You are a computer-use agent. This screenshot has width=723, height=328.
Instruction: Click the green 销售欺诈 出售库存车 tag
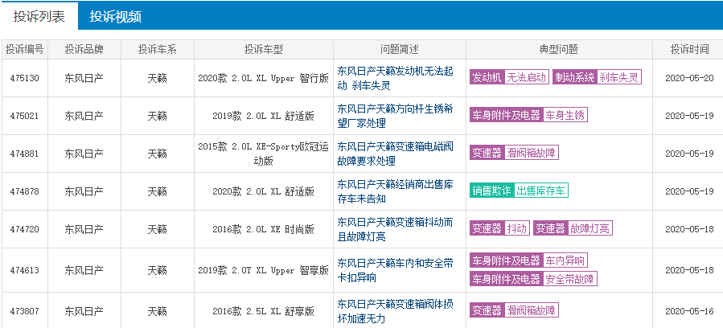pyautogui.click(x=520, y=191)
